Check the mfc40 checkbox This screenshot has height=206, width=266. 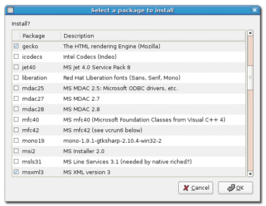(16, 119)
